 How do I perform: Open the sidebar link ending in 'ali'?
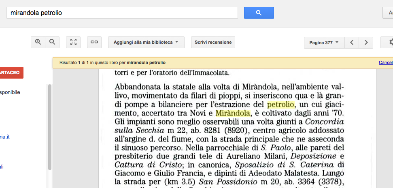(x=2, y=167)
